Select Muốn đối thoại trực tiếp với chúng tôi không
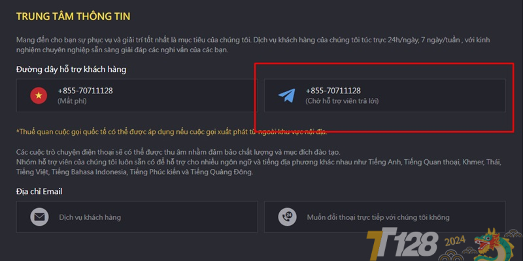Screen dimensions: 523x261 tap(379, 217)
